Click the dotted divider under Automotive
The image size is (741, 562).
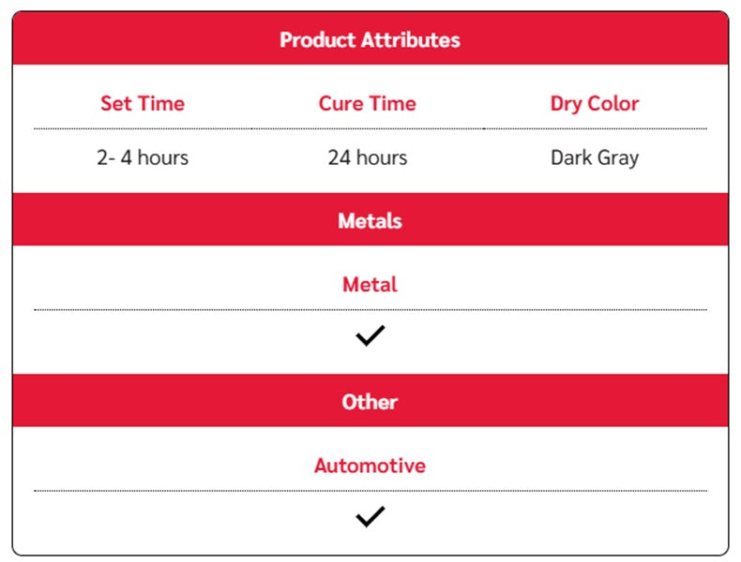tap(370, 491)
